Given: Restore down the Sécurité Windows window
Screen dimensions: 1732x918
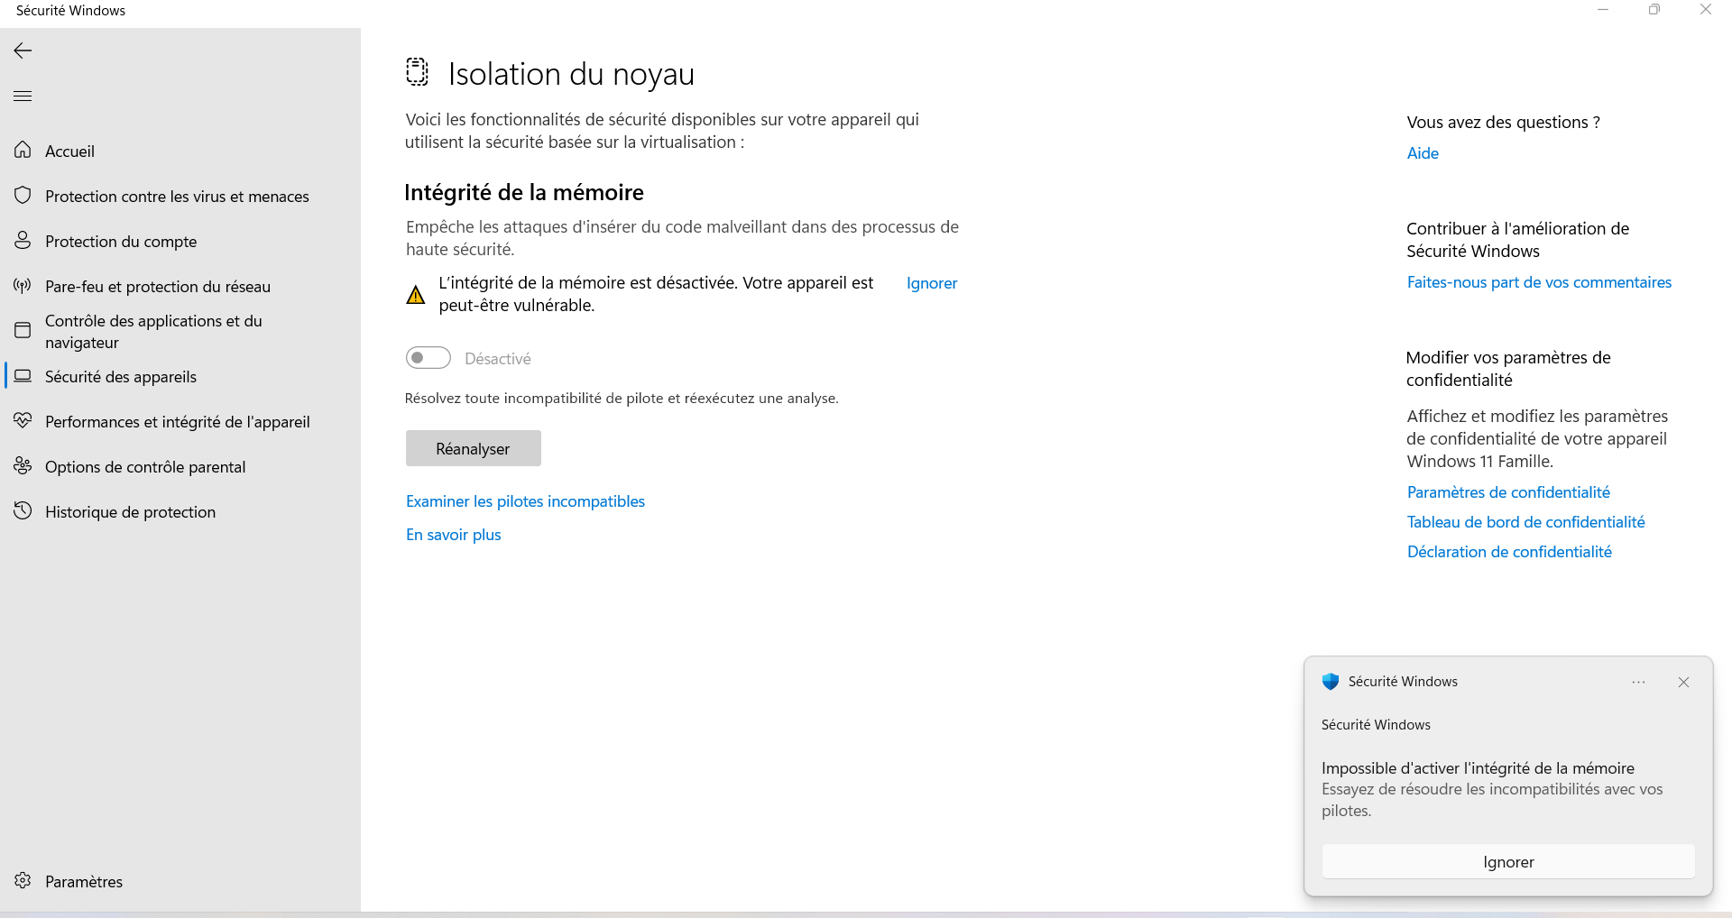Looking at the screenshot, I should (x=1654, y=10).
